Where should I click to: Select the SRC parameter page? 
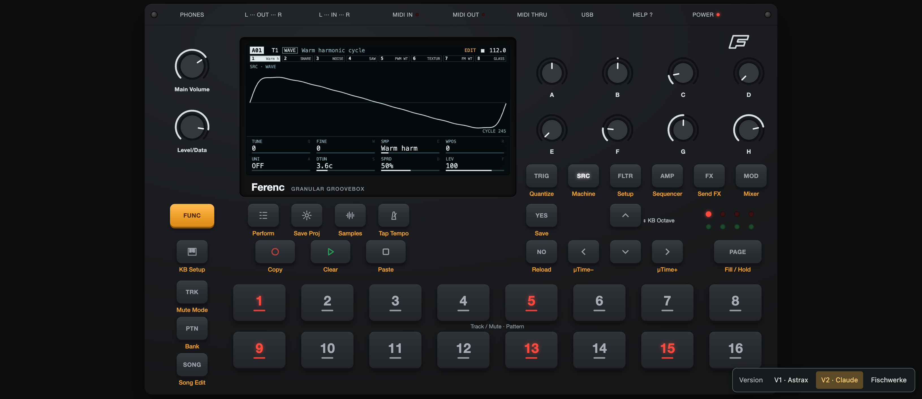583,176
